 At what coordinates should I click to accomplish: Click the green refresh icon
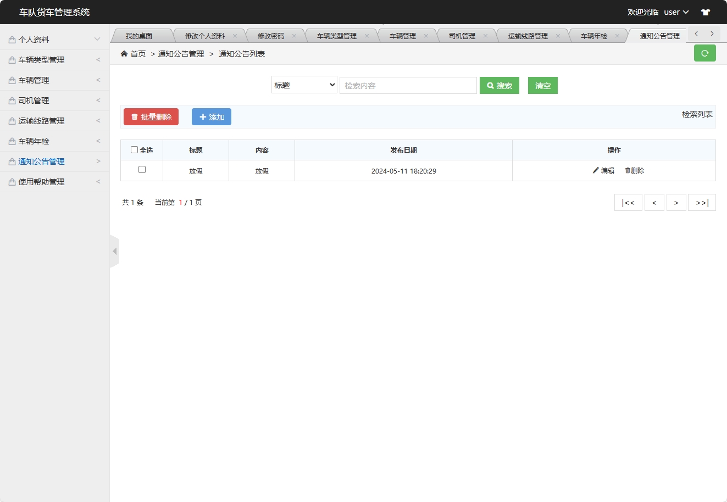pos(705,53)
